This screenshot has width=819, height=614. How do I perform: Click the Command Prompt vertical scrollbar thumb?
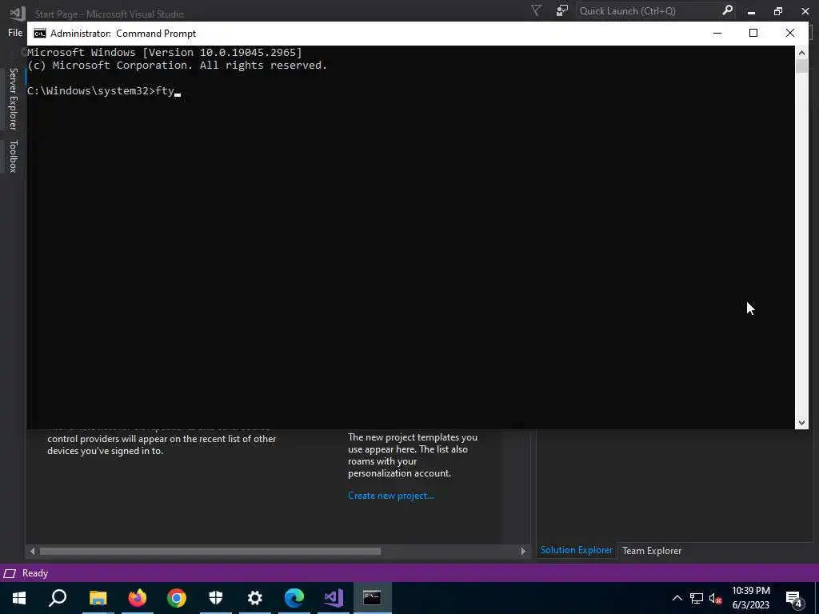point(801,66)
